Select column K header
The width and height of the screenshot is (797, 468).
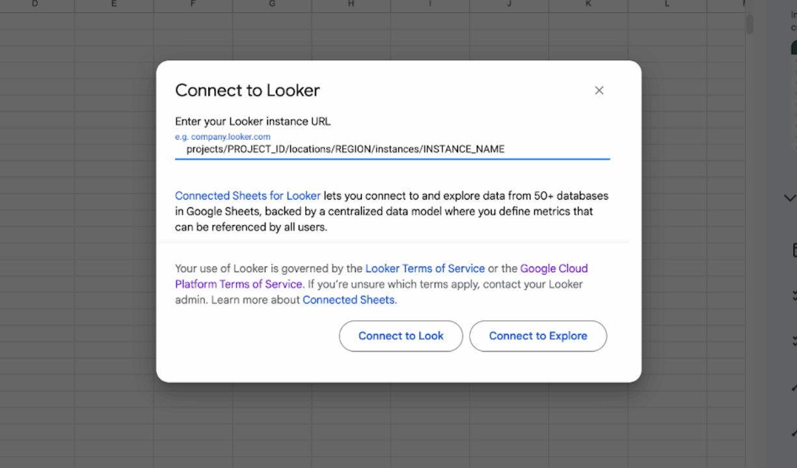588,5
